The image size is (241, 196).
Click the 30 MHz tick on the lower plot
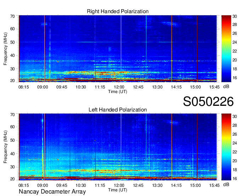click(12, 167)
